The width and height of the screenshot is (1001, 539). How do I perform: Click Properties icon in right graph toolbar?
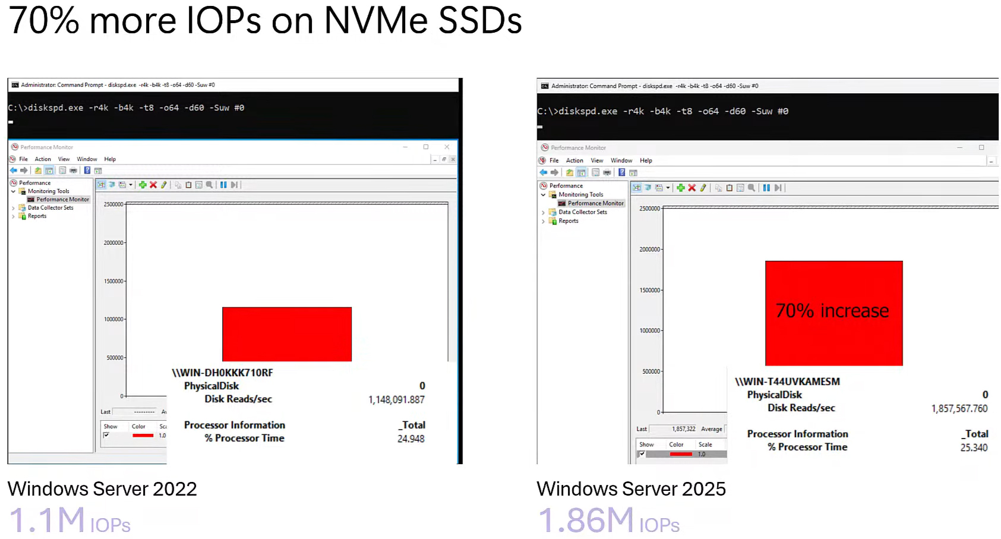[x=740, y=188]
